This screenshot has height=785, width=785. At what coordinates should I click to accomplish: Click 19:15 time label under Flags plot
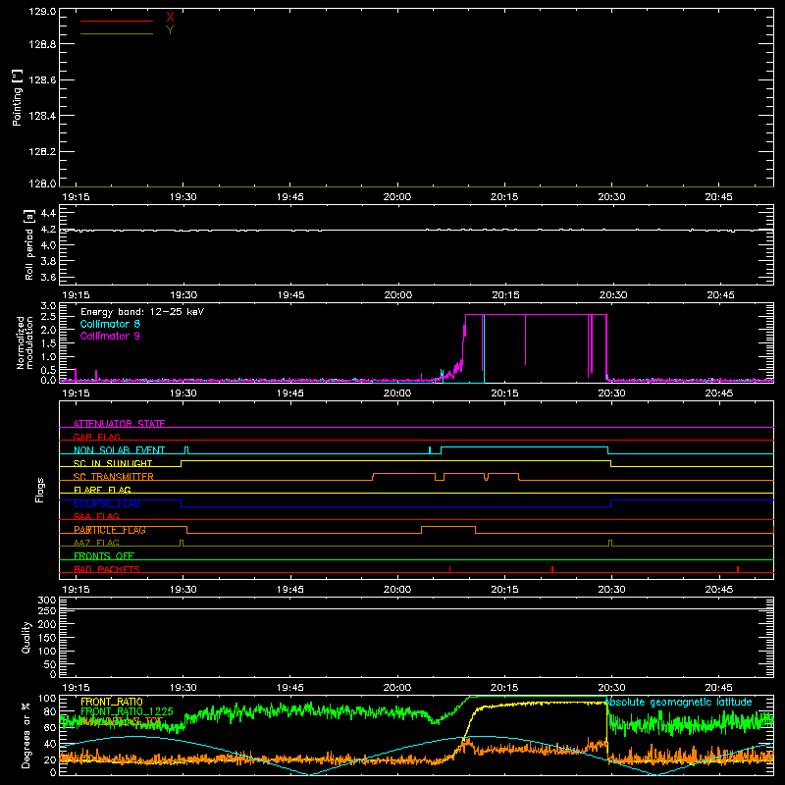click(76, 590)
